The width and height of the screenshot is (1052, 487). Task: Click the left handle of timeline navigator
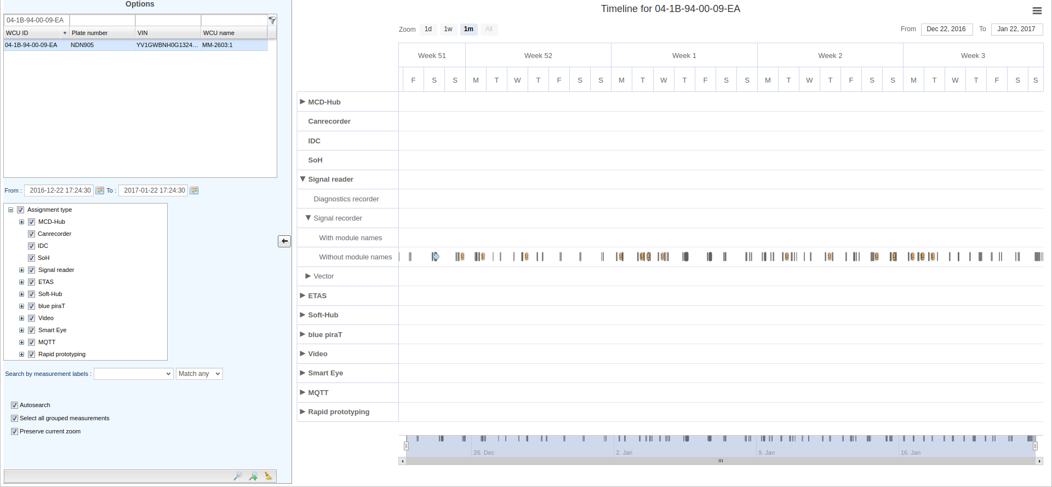pos(406,446)
